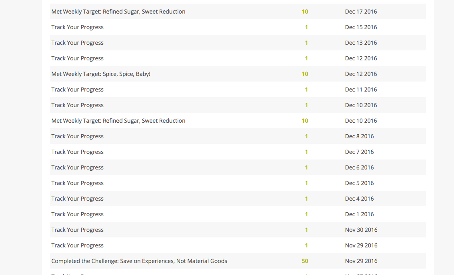Select the 10 points value for Dec 17 2016
This screenshot has width=454, height=275.
pyautogui.click(x=305, y=12)
